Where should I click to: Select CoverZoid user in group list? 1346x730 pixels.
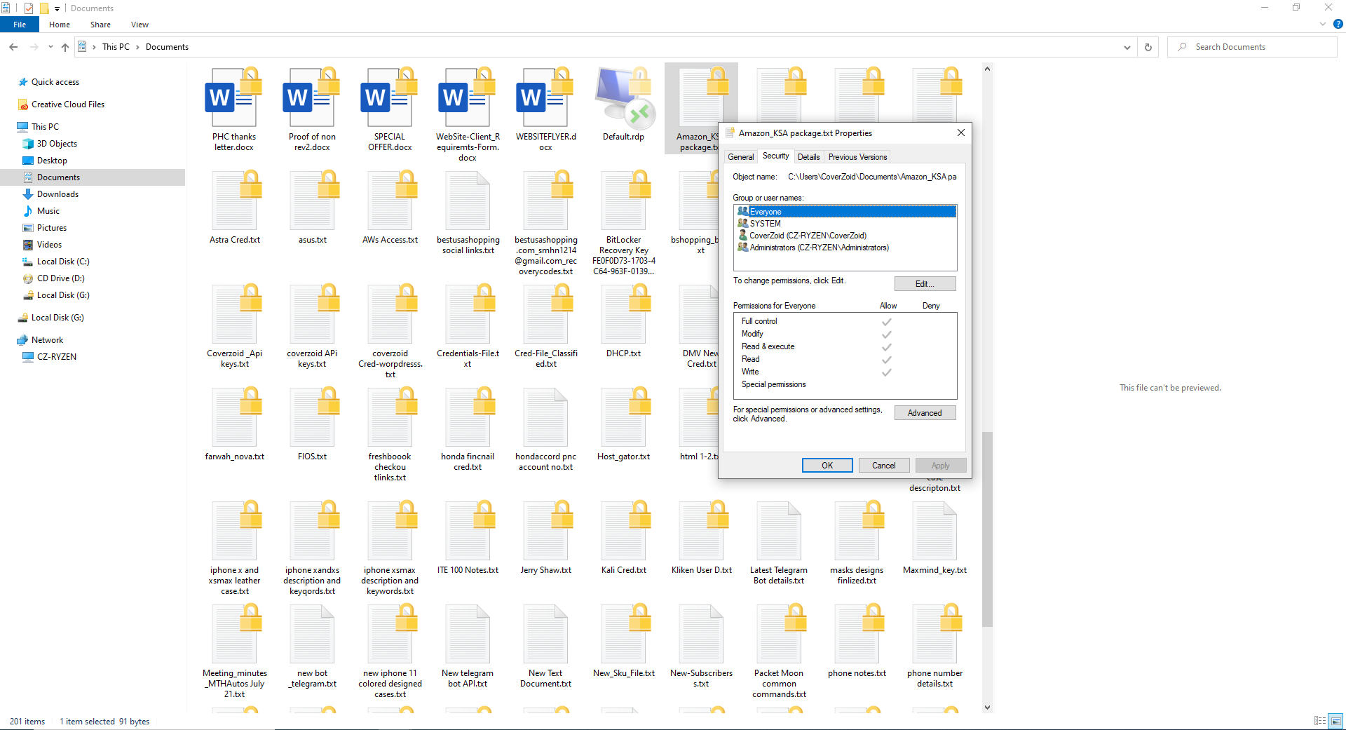845,236
